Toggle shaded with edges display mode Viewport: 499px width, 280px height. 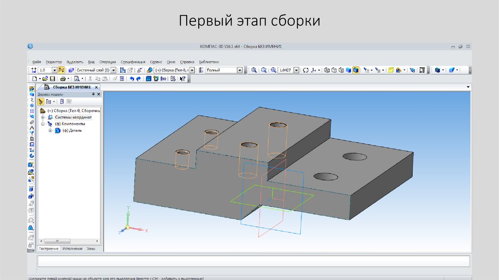[x=356, y=70]
